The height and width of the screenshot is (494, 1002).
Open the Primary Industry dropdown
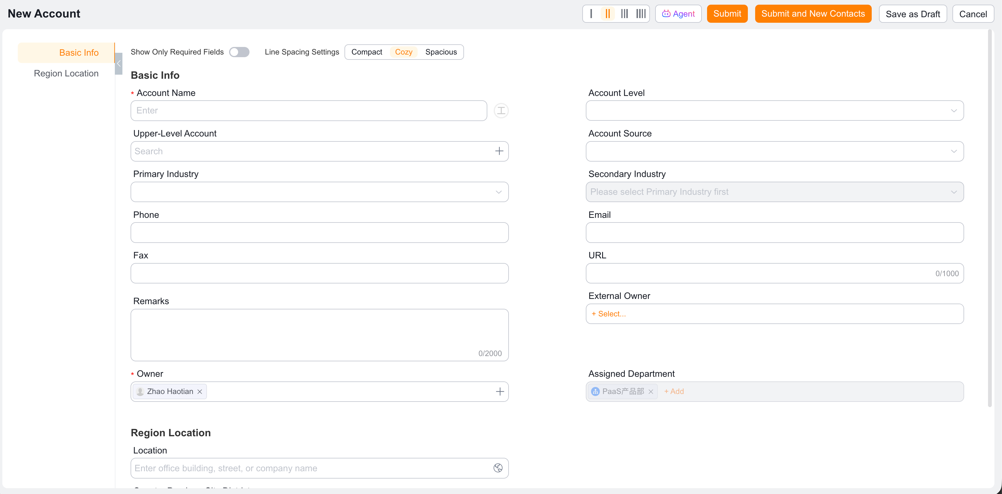(x=319, y=192)
